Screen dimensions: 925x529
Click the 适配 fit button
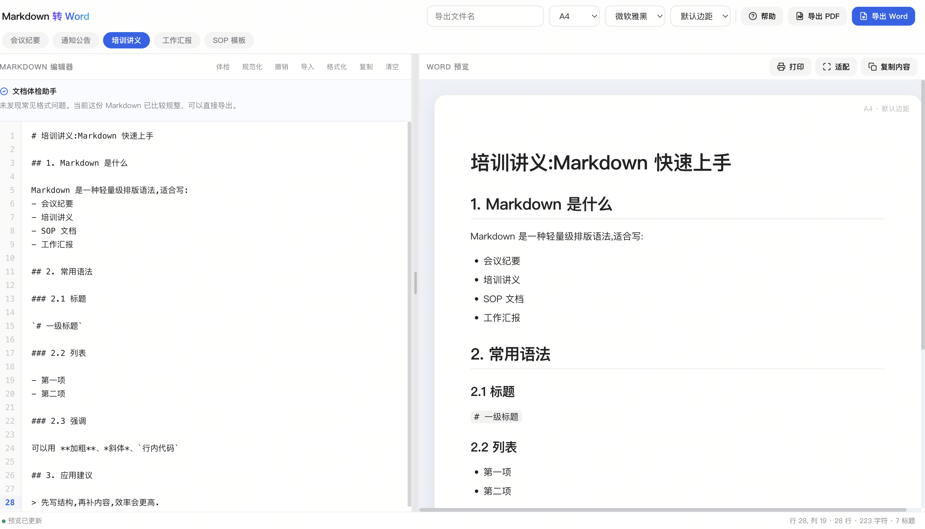click(836, 67)
